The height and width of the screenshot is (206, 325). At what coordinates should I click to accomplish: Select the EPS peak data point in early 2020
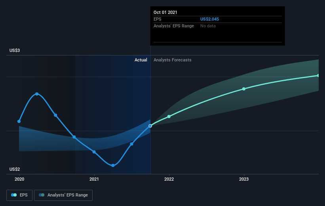[37, 94]
